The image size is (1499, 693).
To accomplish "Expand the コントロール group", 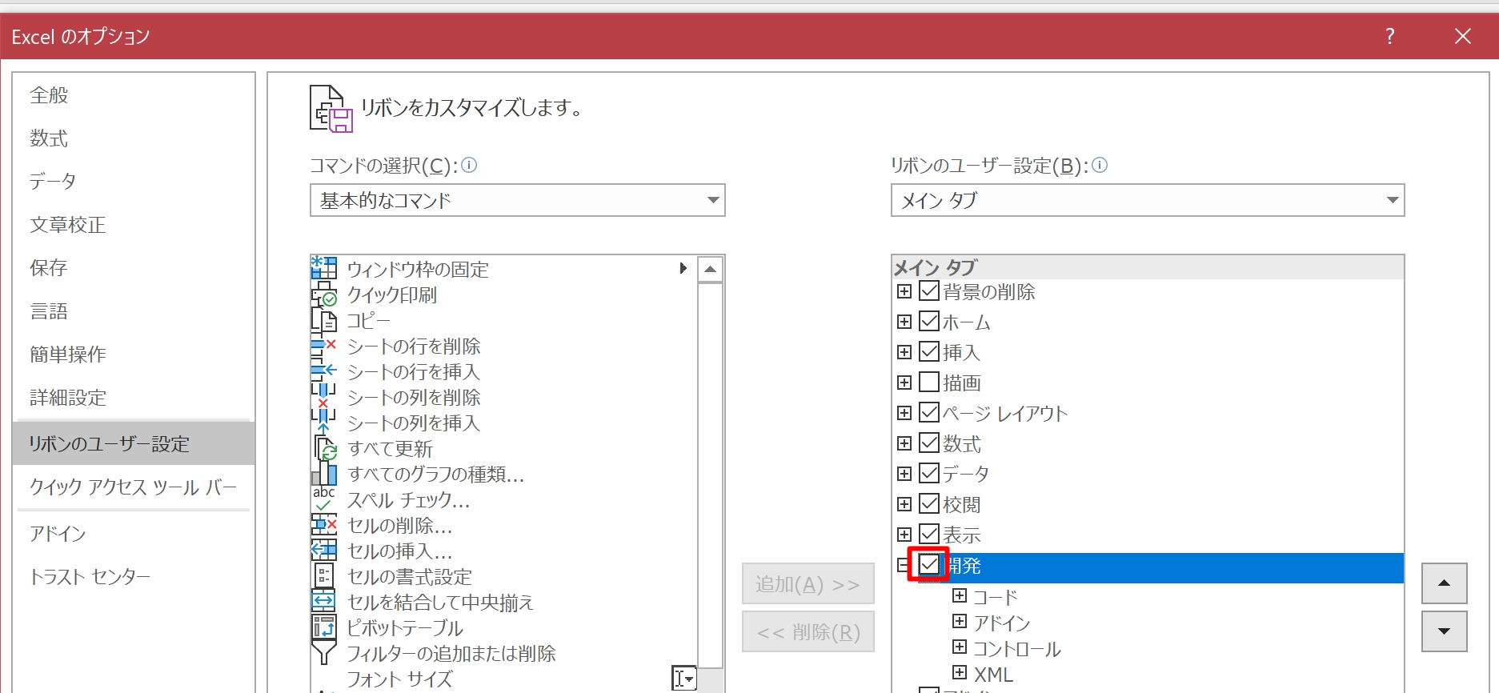I will pyautogui.click(x=960, y=647).
